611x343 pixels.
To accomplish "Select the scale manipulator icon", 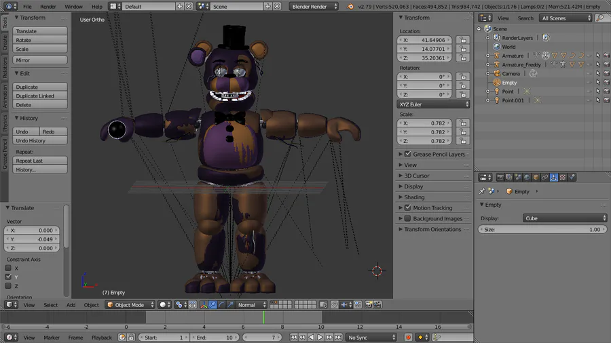I will click(230, 305).
